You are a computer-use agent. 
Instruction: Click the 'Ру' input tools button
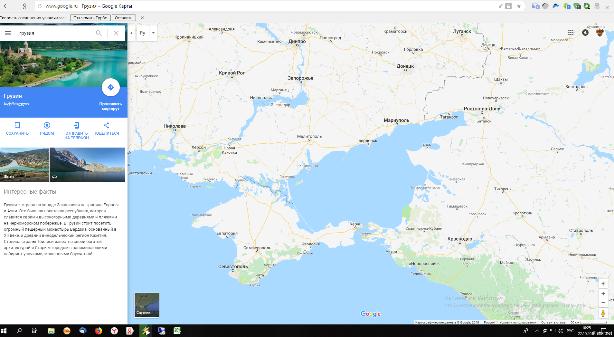point(143,33)
